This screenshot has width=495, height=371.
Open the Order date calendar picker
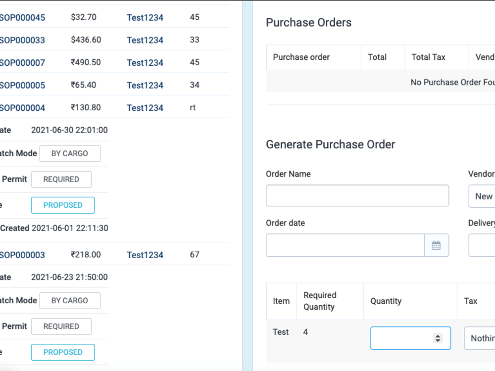[x=436, y=245]
